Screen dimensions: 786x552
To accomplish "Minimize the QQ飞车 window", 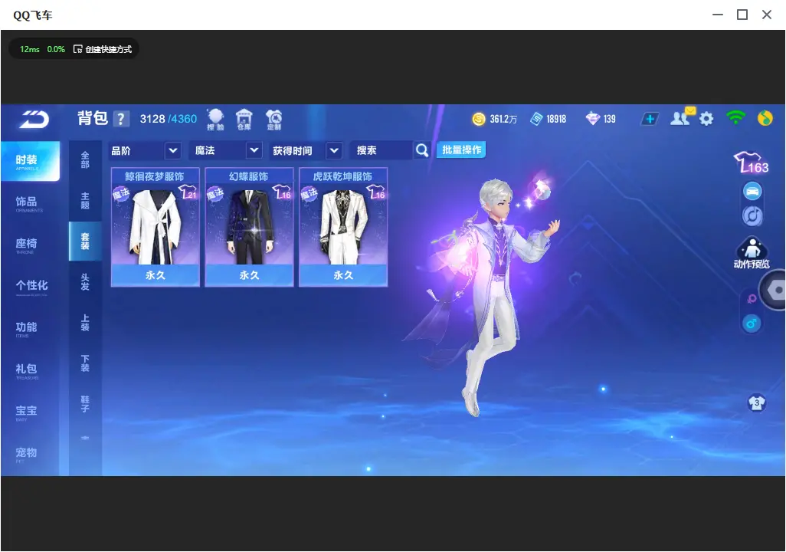I will pos(718,15).
